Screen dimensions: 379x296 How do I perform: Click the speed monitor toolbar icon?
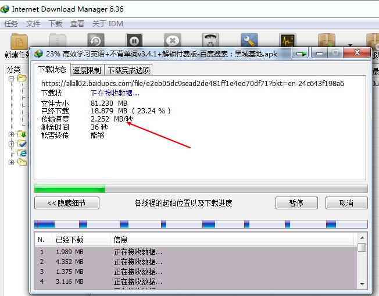(x=287, y=40)
